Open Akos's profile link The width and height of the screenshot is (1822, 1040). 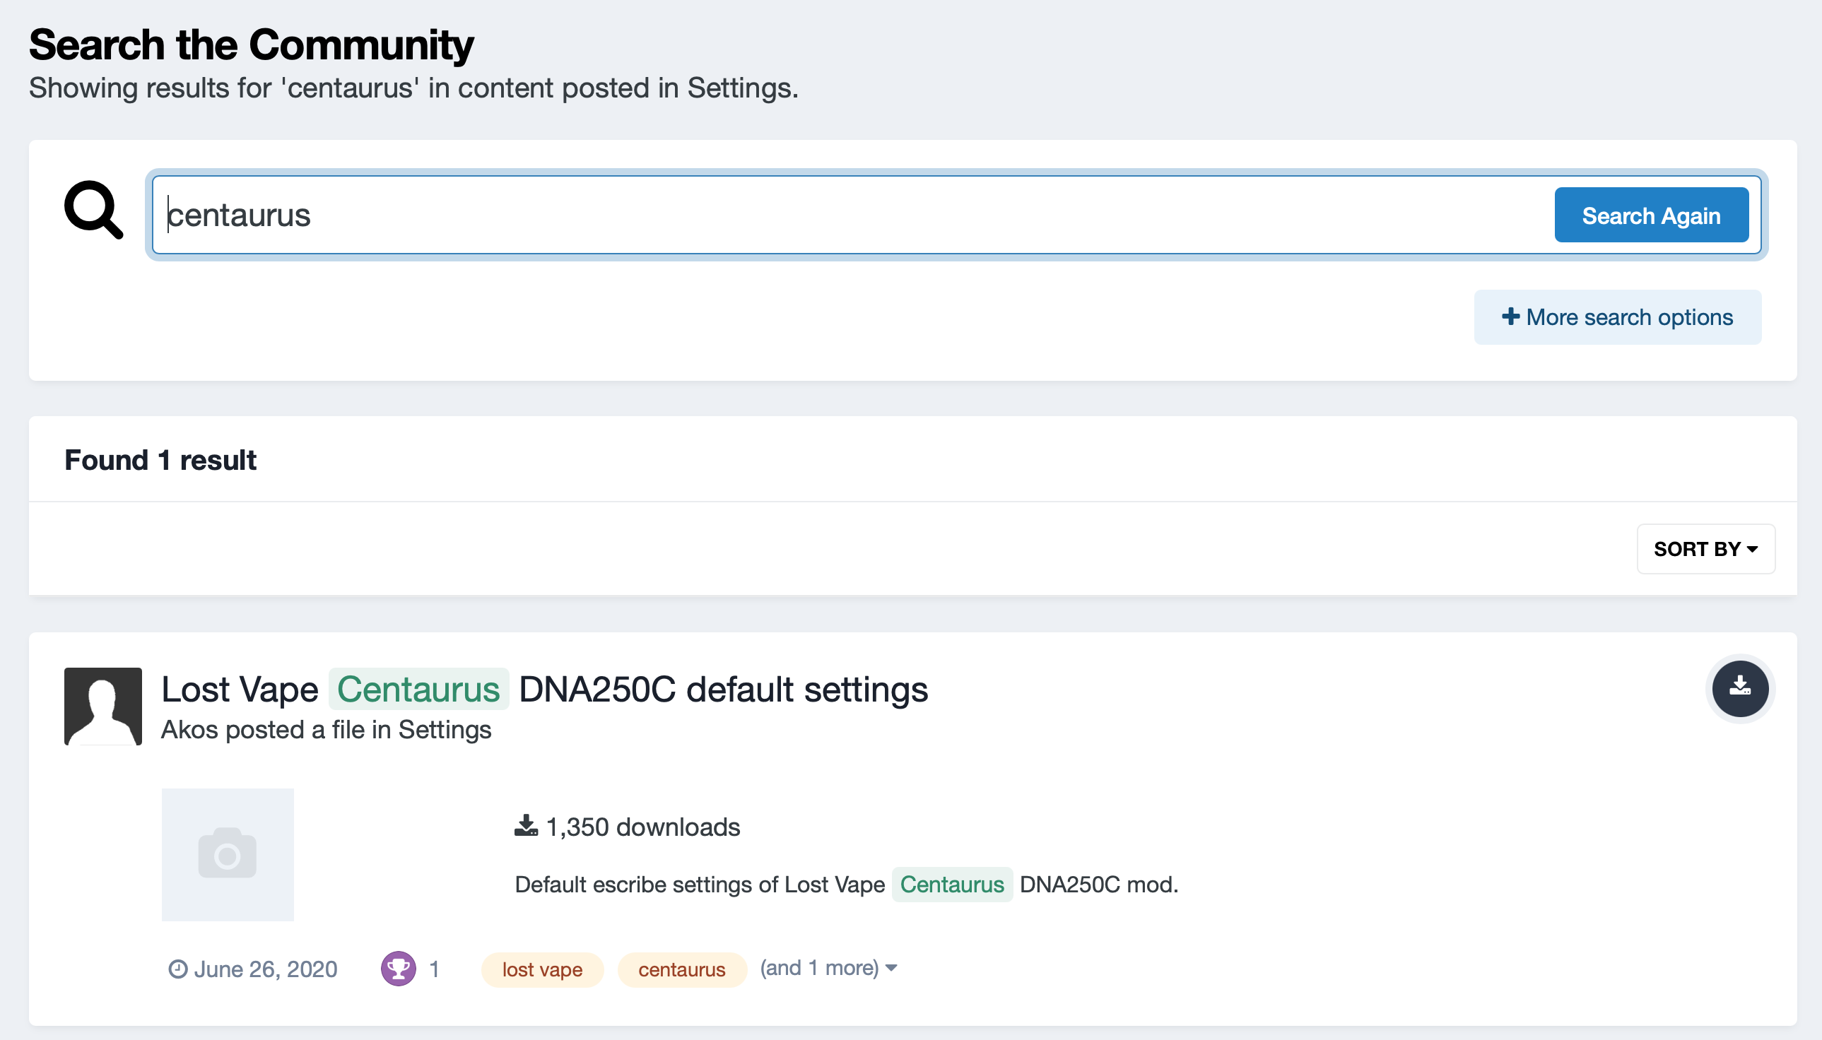[x=189, y=730]
